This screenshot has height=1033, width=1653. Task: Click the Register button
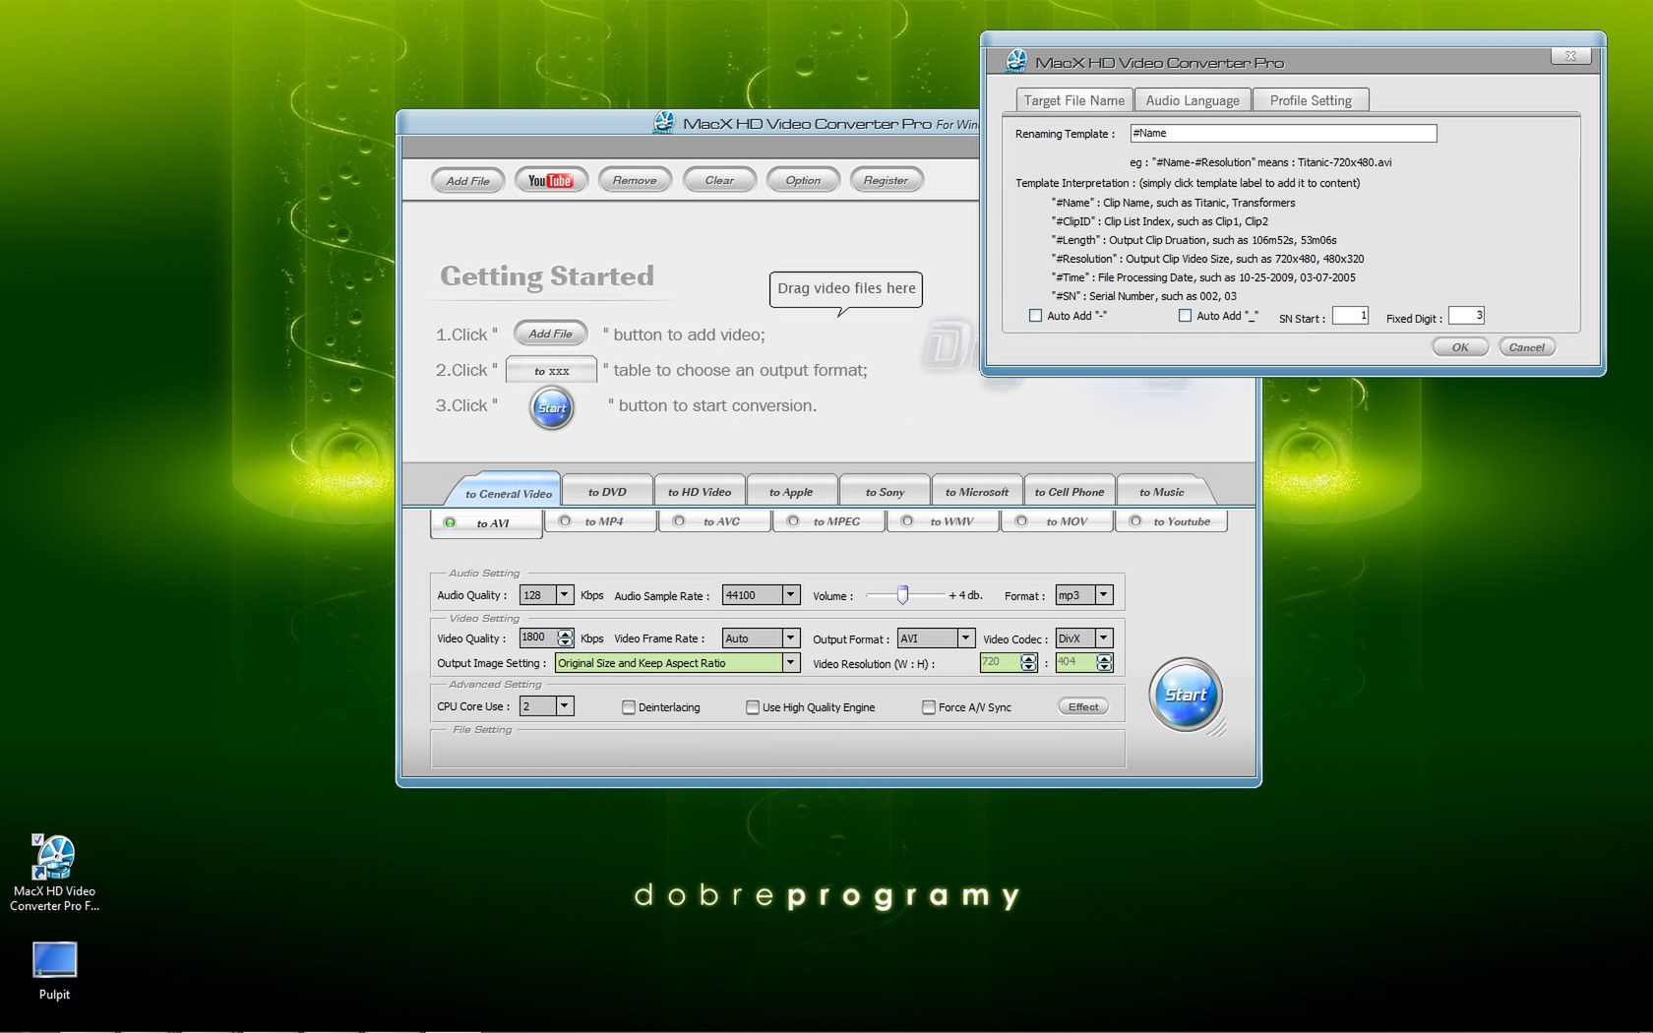coord(887,180)
